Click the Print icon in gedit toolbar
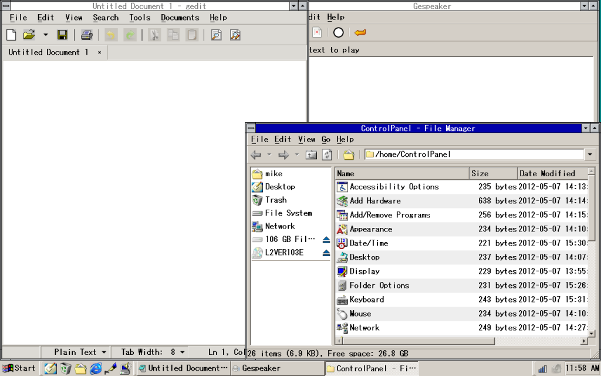The image size is (601, 376). tap(87, 35)
